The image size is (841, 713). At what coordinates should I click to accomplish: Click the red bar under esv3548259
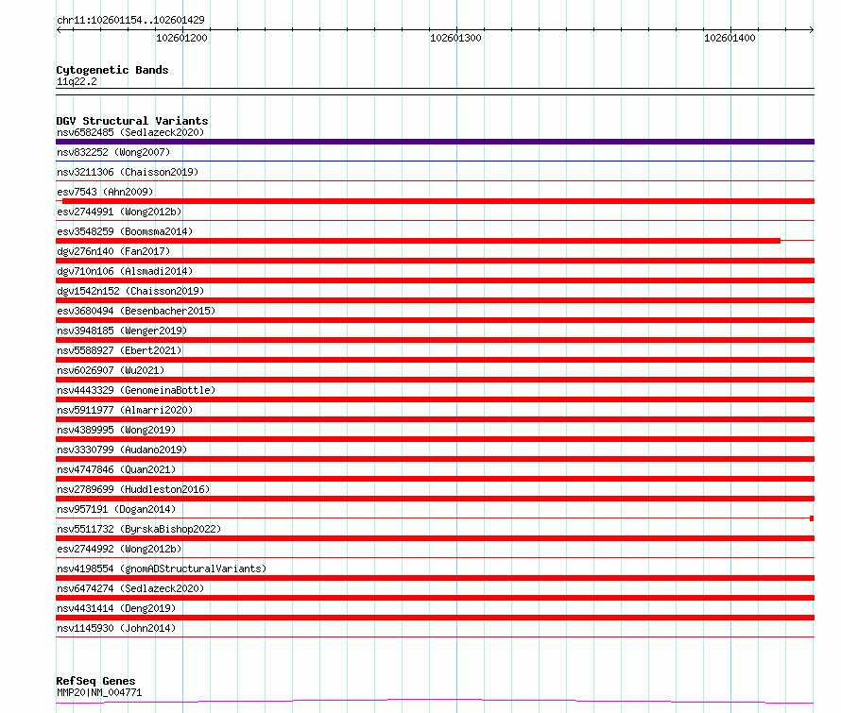(418, 241)
